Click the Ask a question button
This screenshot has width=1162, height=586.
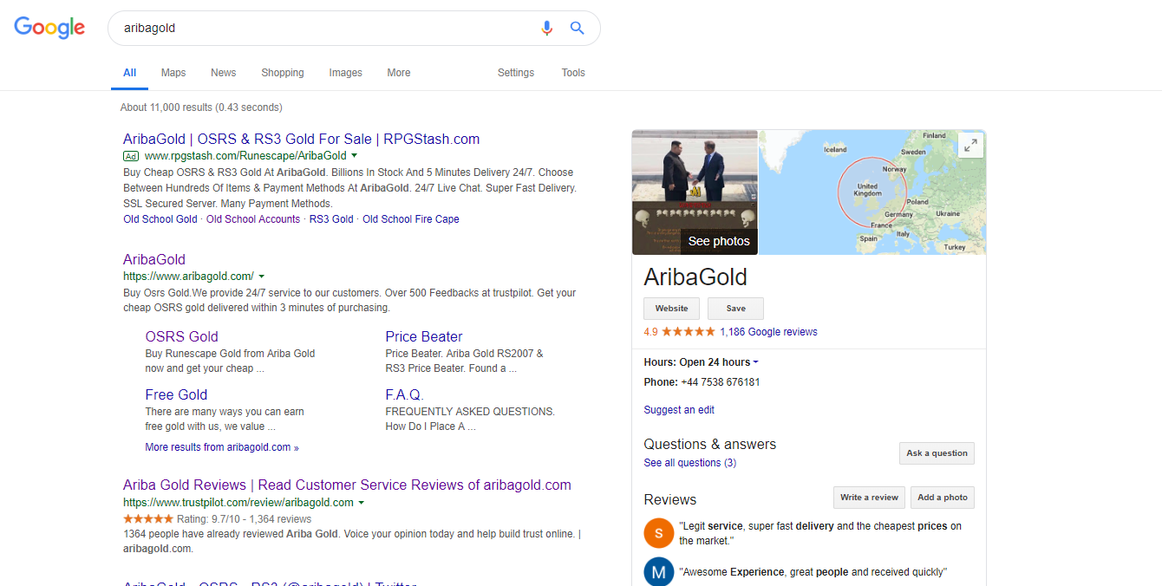pyautogui.click(x=937, y=453)
